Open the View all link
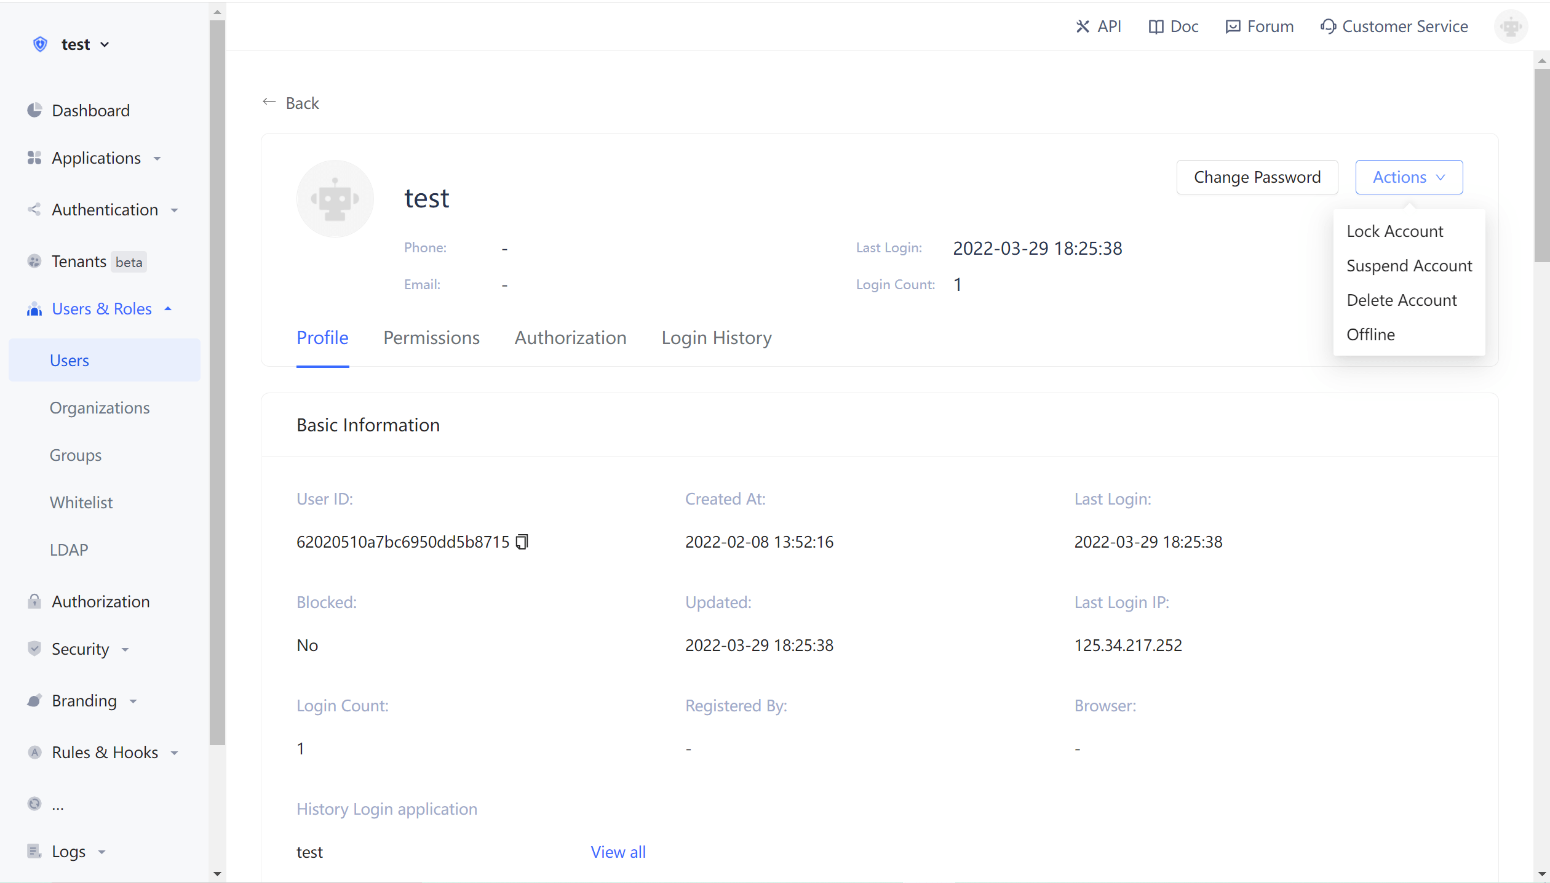 click(x=618, y=852)
